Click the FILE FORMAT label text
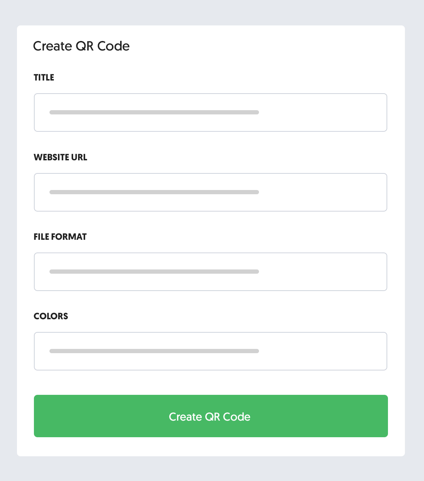This screenshot has height=481, width=424. coord(60,237)
